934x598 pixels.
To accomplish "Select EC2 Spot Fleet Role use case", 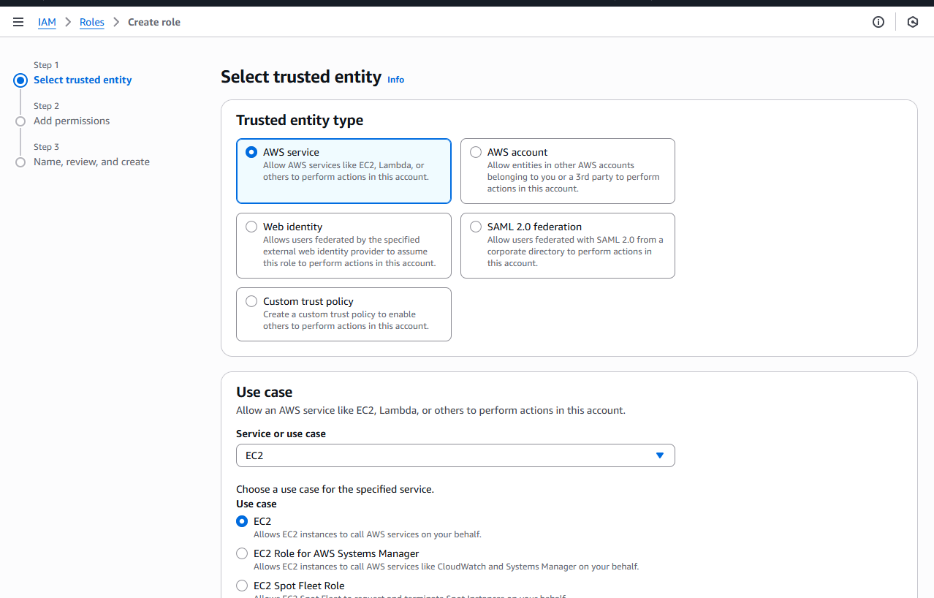I will pos(242,586).
